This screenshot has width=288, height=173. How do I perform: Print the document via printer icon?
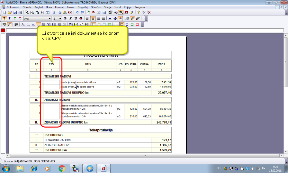point(20,13)
